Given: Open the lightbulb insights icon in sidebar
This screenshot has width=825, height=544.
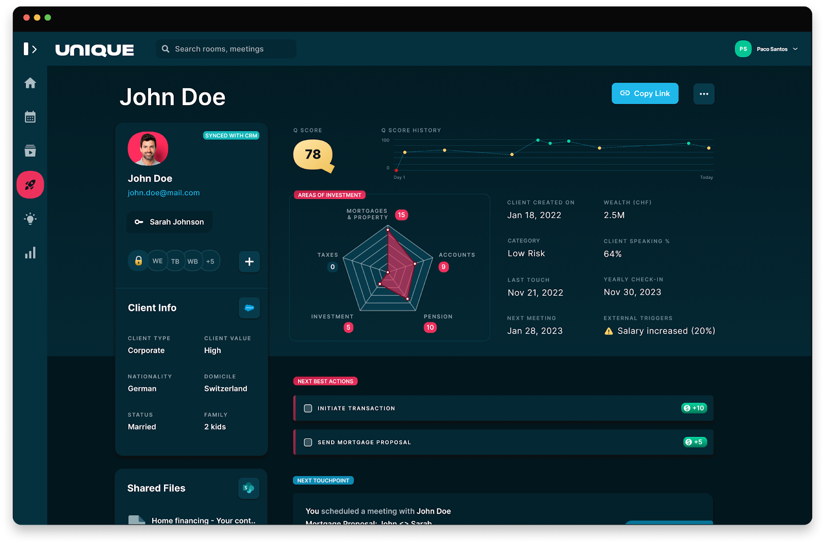Looking at the screenshot, I should 30,219.
